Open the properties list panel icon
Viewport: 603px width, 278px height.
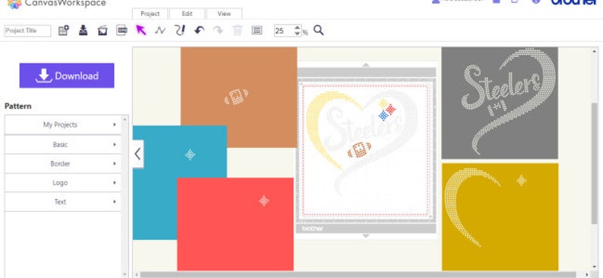257,30
